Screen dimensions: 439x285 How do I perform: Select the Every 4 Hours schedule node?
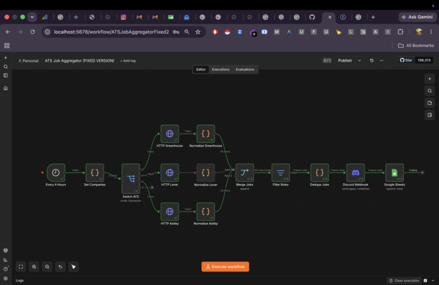tap(55, 173)
